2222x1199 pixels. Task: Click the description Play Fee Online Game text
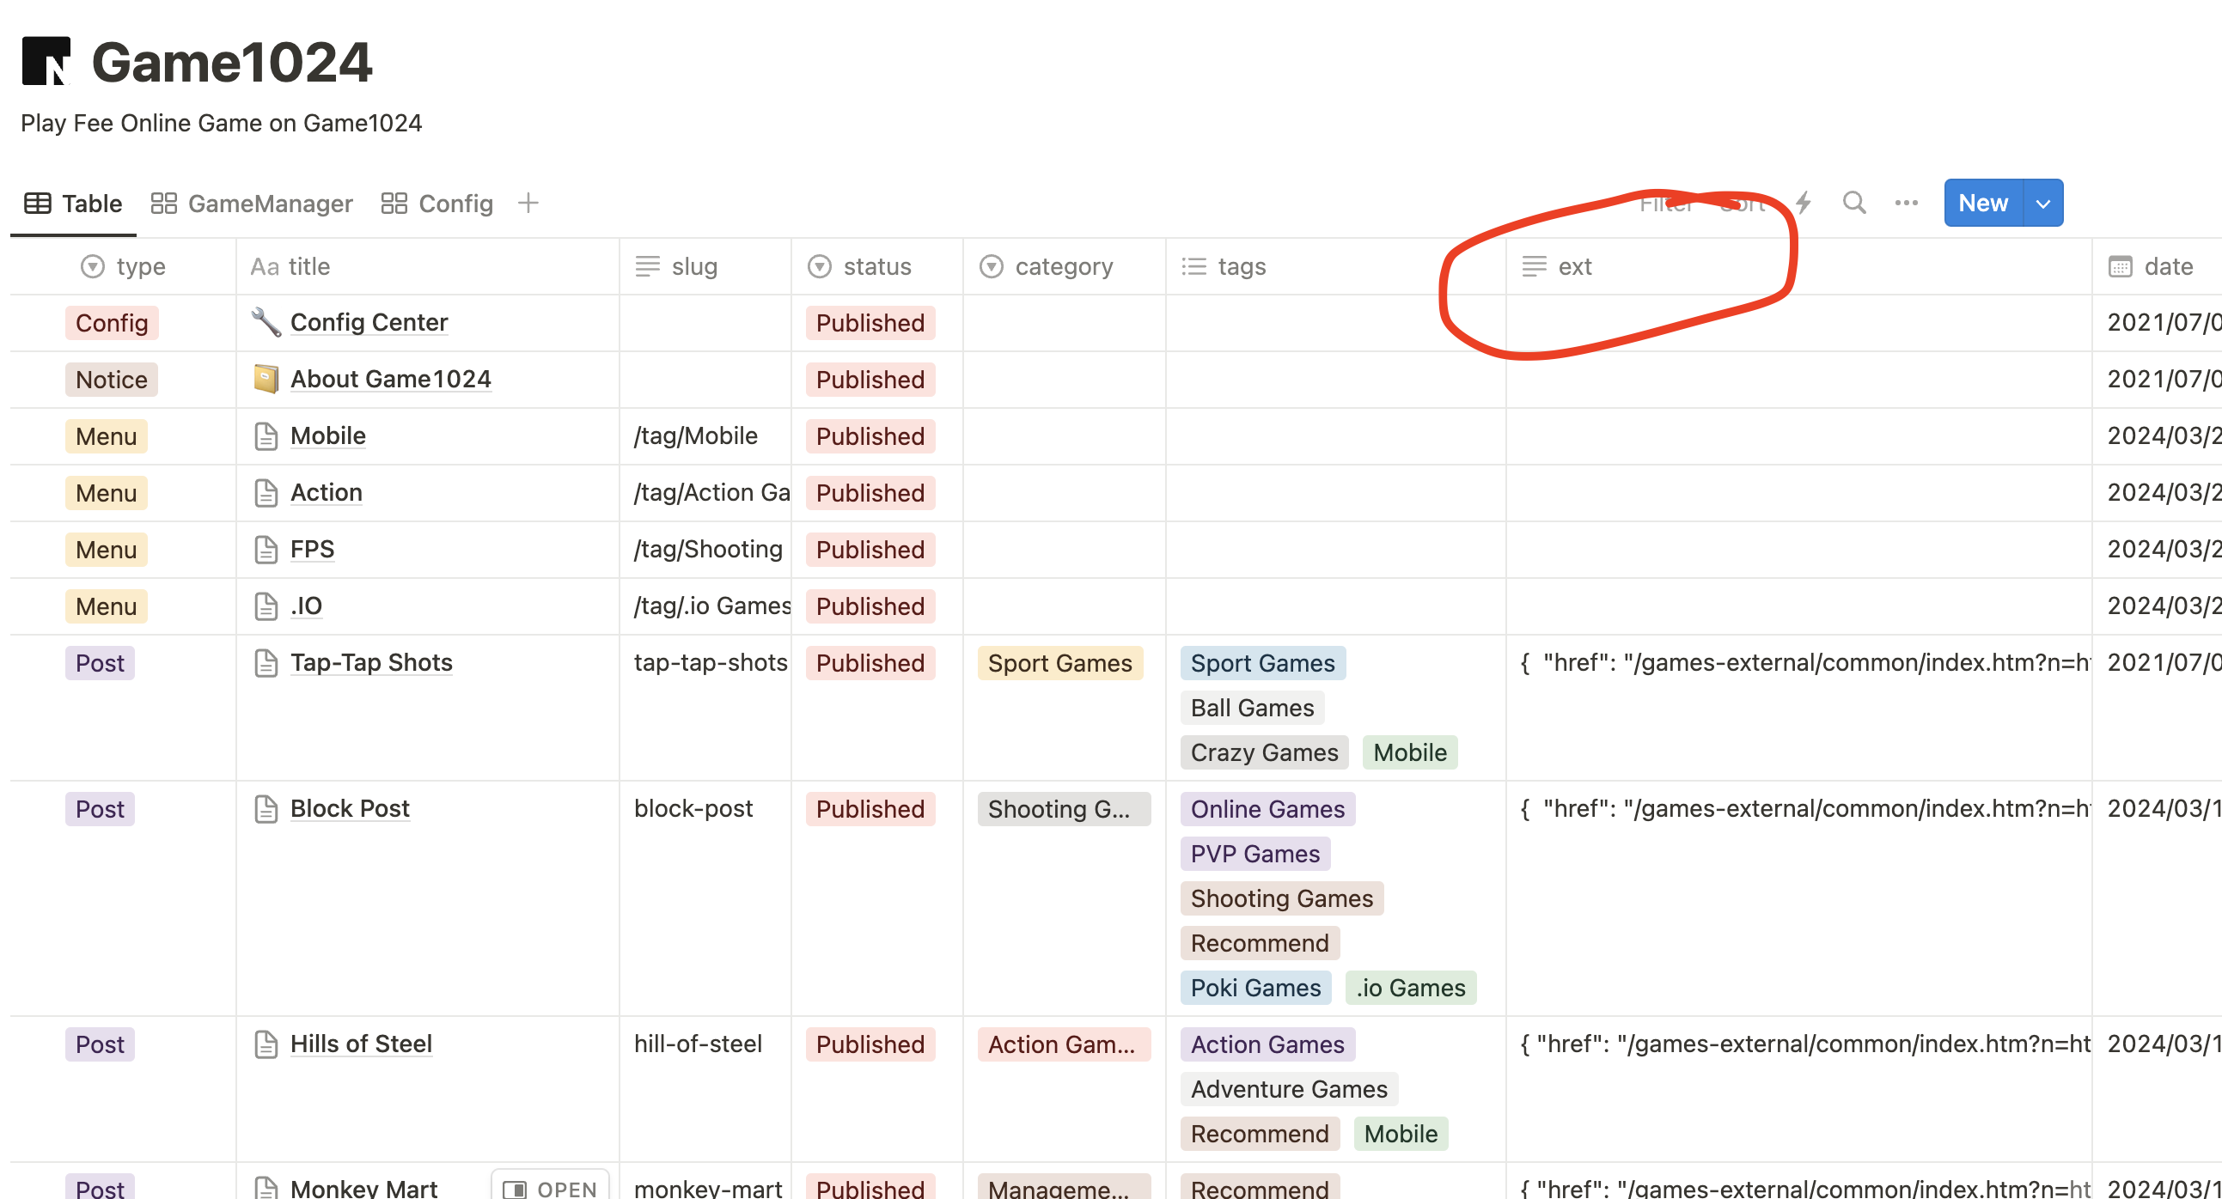coord(221,124)
